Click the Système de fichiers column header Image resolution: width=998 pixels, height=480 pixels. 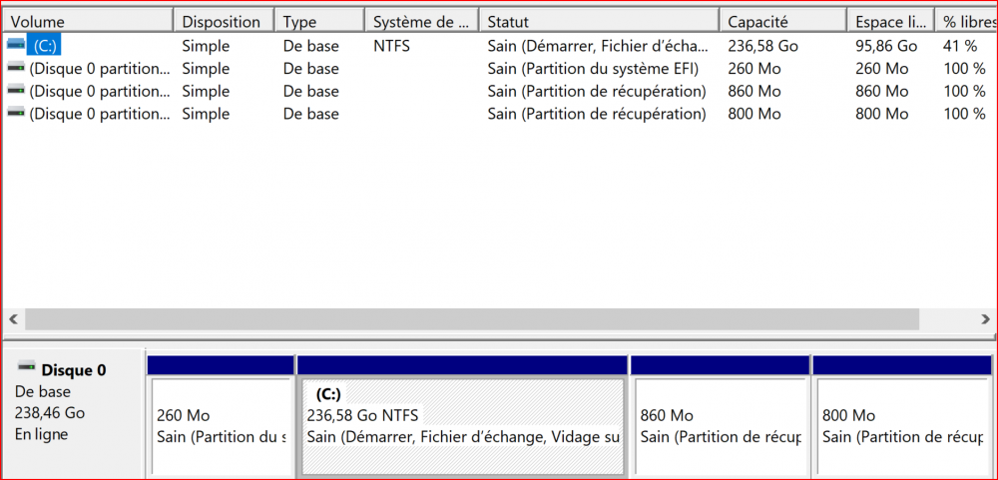point(420,21)
